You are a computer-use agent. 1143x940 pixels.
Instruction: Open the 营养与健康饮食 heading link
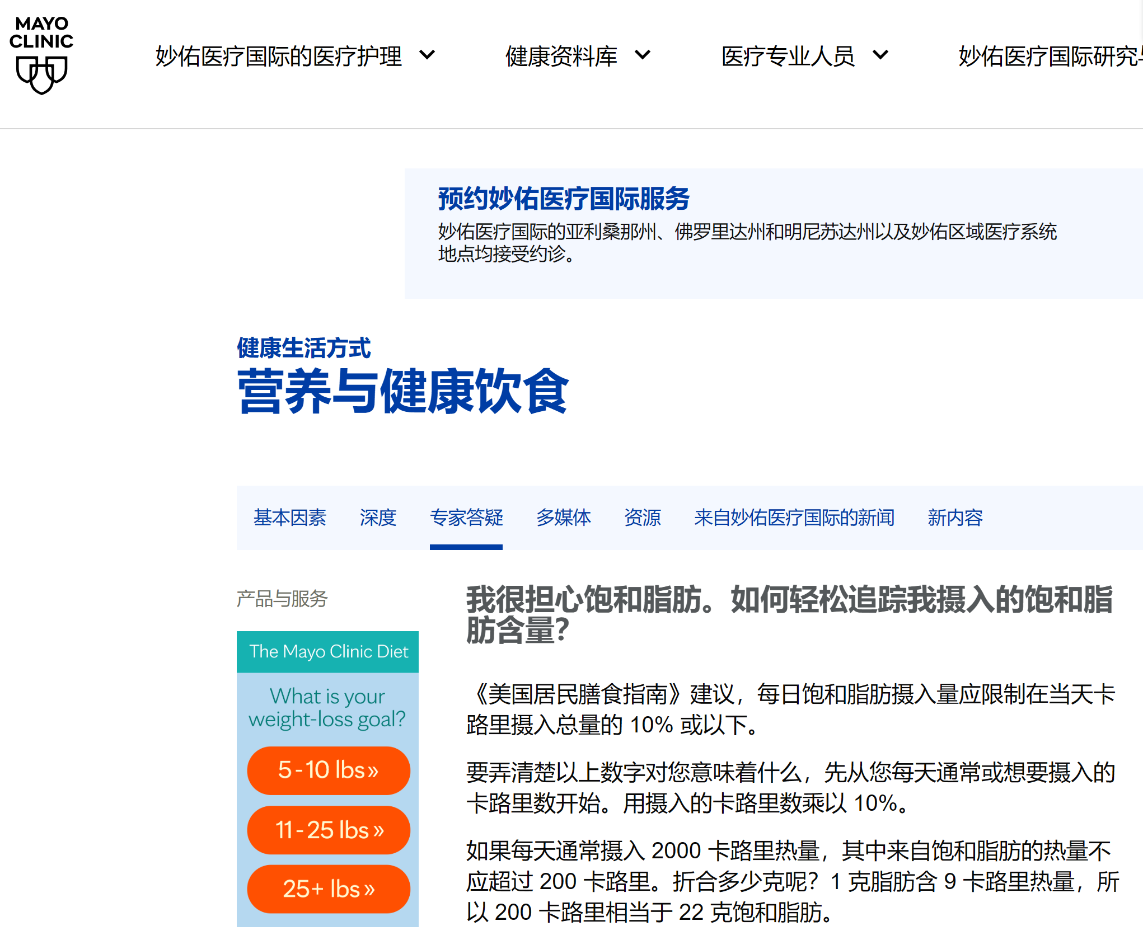click(x=402, y=392)
